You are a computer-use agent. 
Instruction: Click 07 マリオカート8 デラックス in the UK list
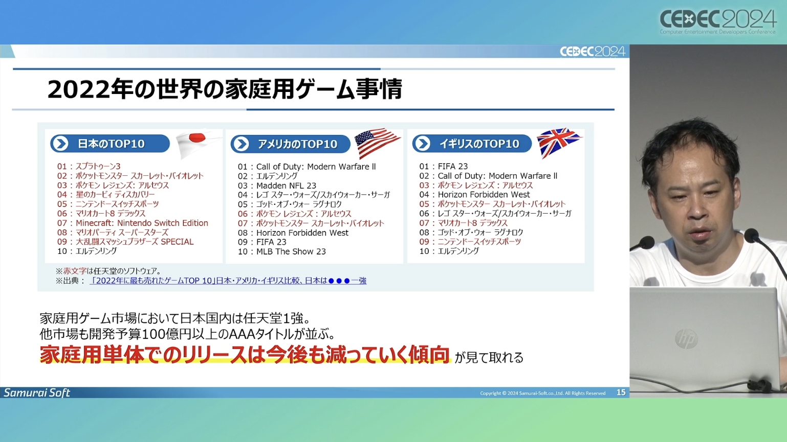(463, 223)
